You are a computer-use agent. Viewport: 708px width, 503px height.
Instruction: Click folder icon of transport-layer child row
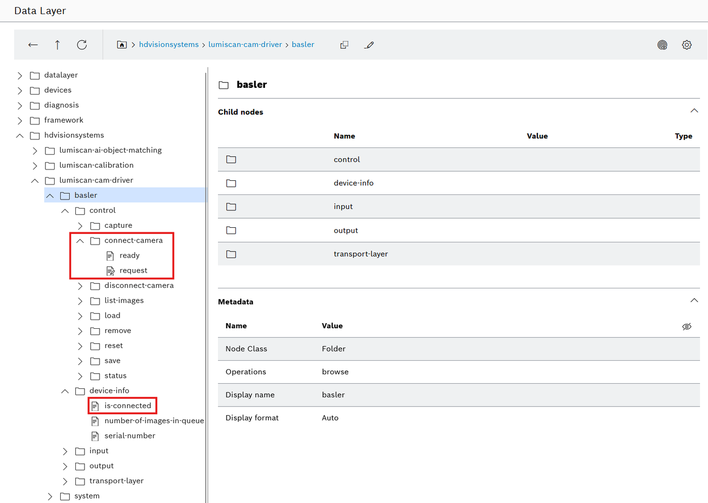pyautogui.click(x=231, y=254)
